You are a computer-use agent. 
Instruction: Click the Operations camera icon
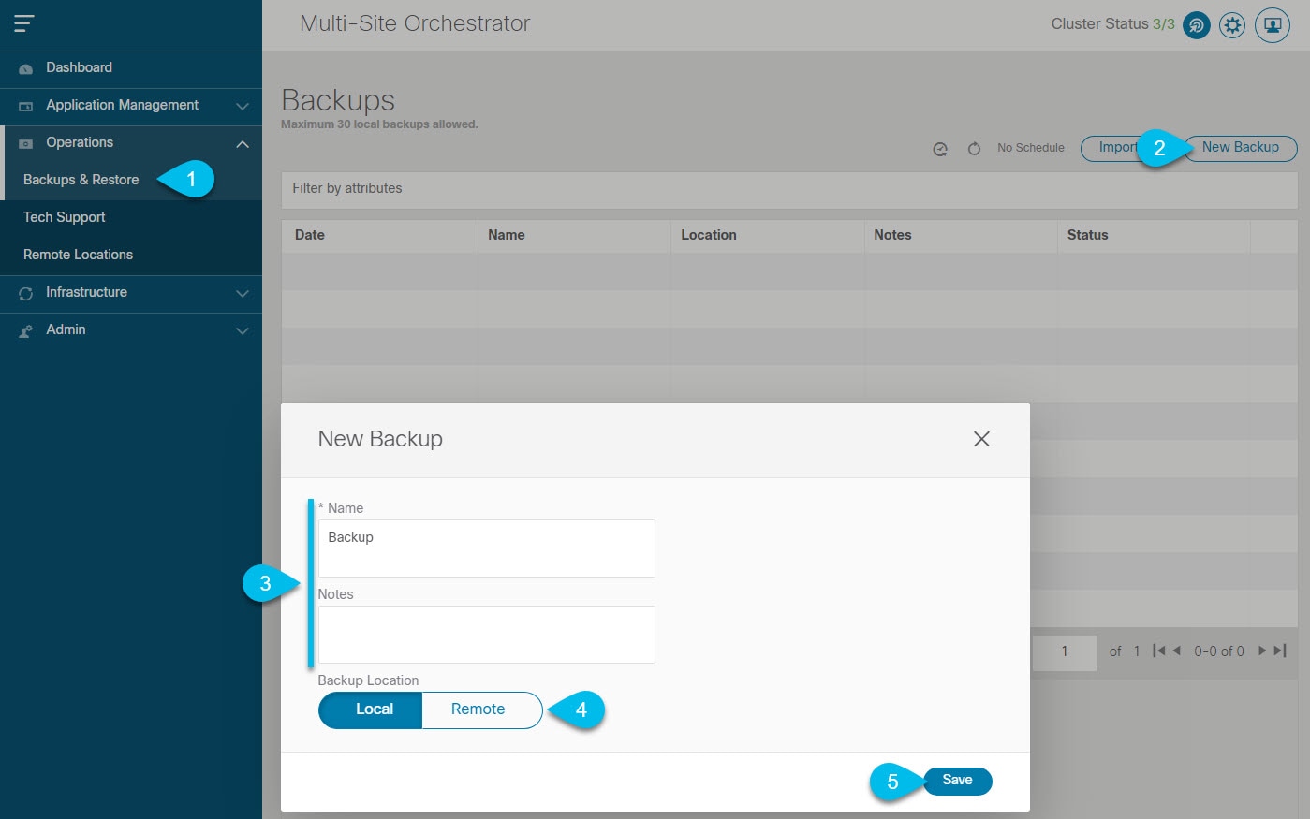26,143
